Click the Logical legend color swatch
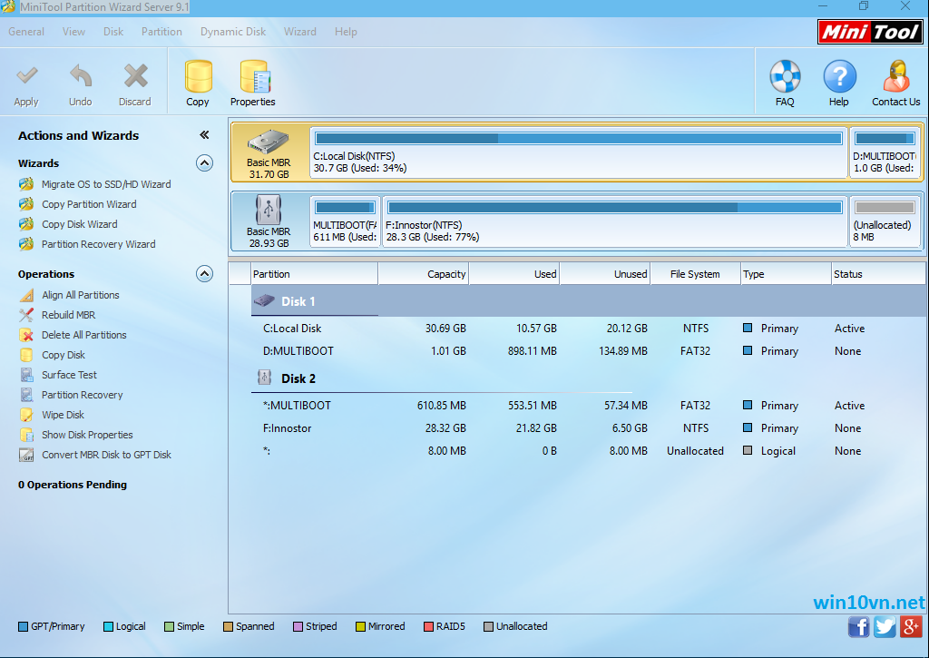The image size is (929, 658). (109, 626)
